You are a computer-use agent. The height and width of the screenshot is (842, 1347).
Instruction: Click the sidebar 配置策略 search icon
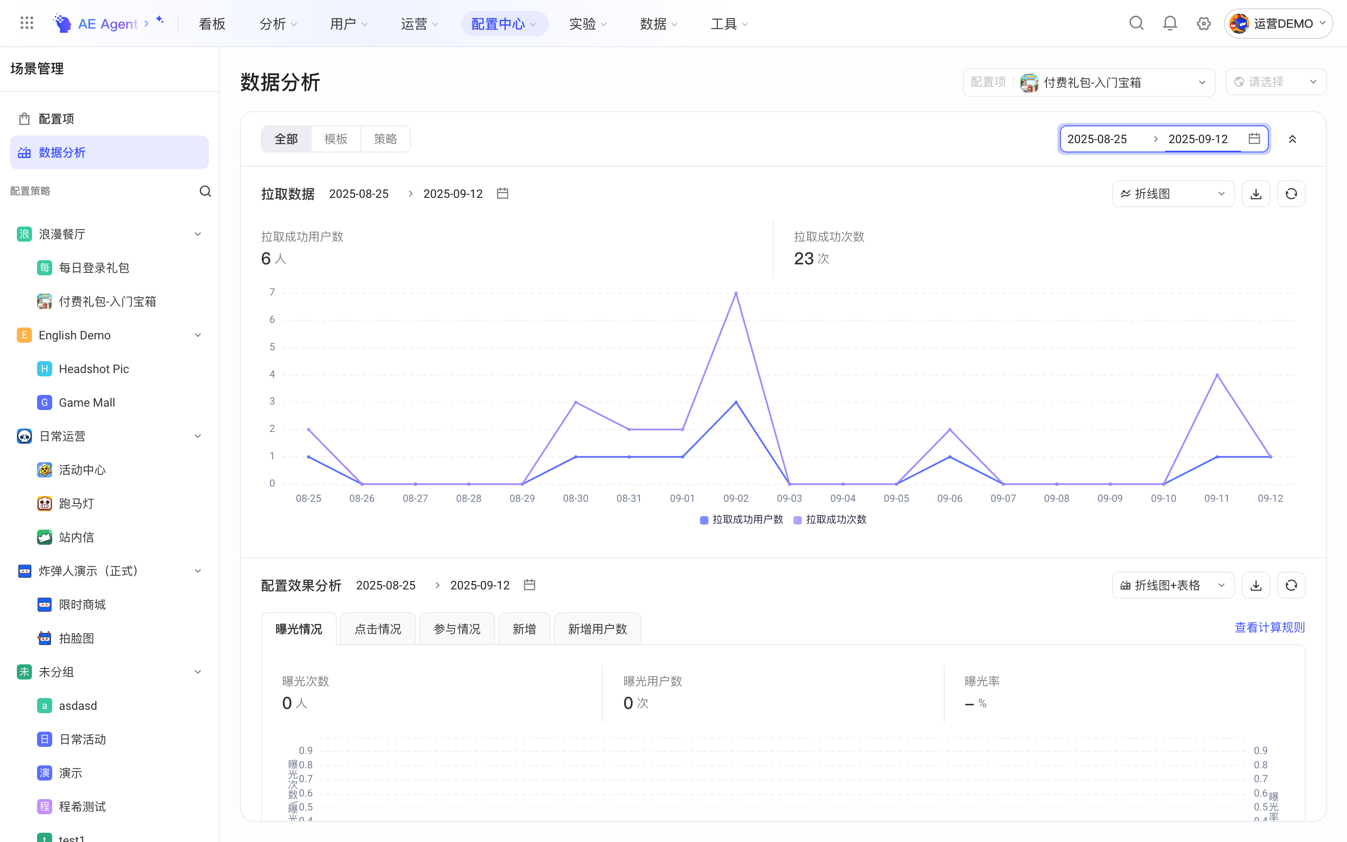pos(205,192)
